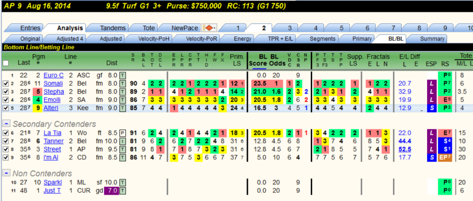Screen dimensions: 473x201
Task: Click the P2 running style badge for Stepha
Action: (446, 92)
